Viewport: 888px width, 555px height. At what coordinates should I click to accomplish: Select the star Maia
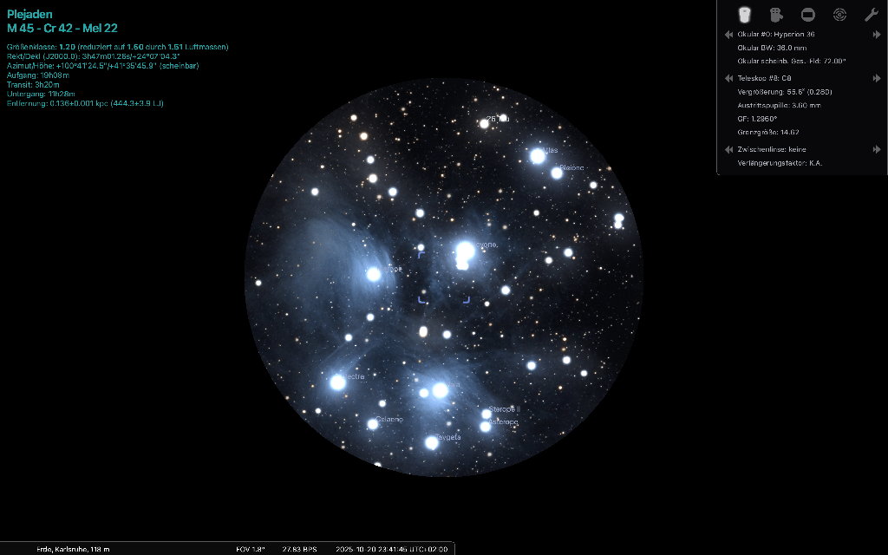(440, 389)
